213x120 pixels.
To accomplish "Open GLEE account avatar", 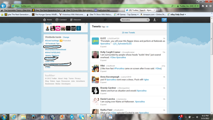I will pos(96,41).
